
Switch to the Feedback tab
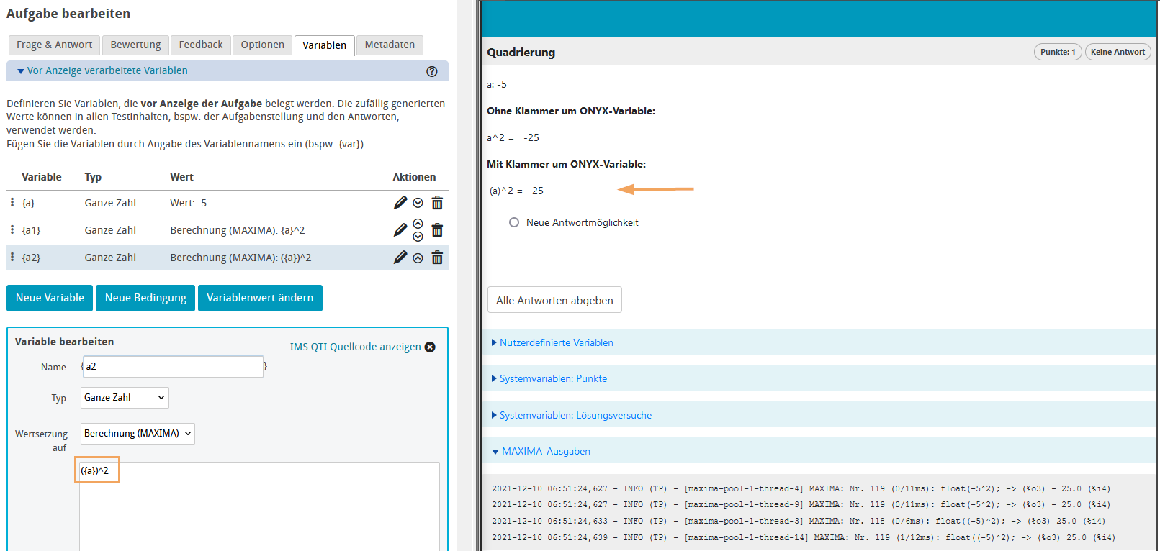pyautogui.click(x=200, y=45)
